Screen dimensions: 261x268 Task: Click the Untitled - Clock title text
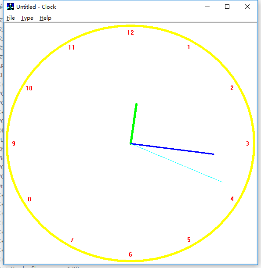36,7
